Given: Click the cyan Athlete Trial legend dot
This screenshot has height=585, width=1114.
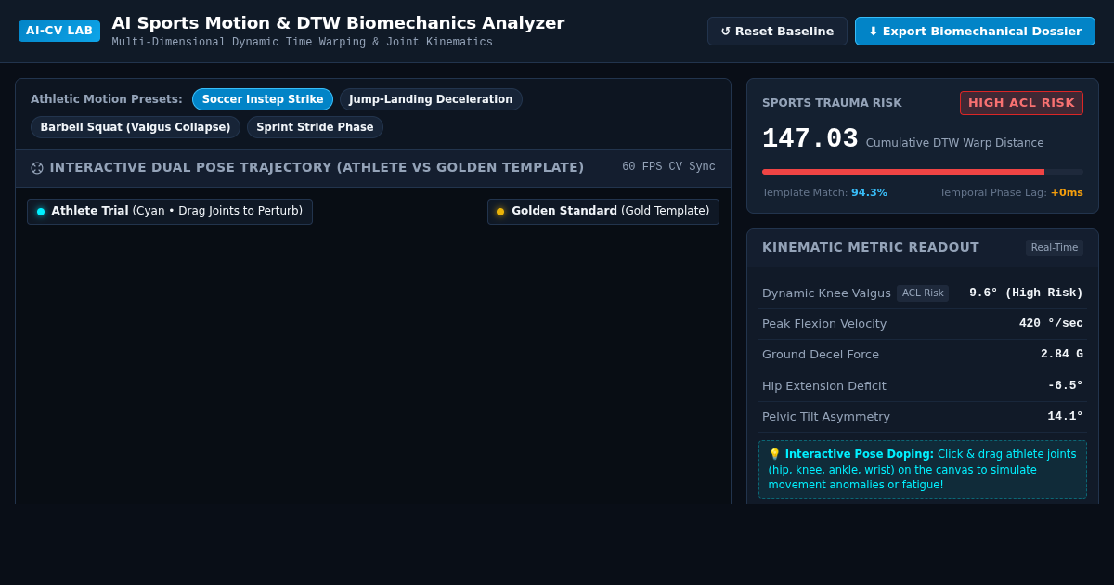Looking at the screenshot, I should coord(41,212).
